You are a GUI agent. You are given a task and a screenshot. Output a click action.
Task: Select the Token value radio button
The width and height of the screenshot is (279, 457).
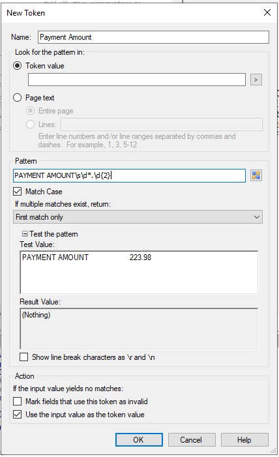[x=18, y=66]
